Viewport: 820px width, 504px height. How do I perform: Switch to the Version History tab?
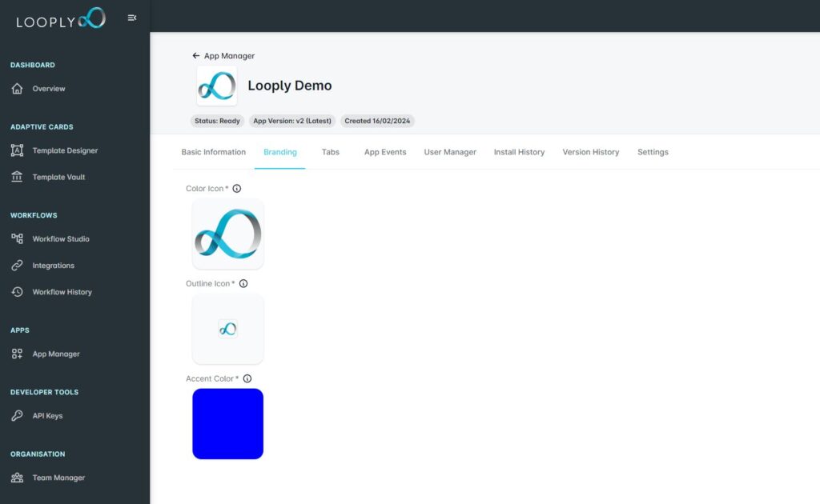point(591,152)
